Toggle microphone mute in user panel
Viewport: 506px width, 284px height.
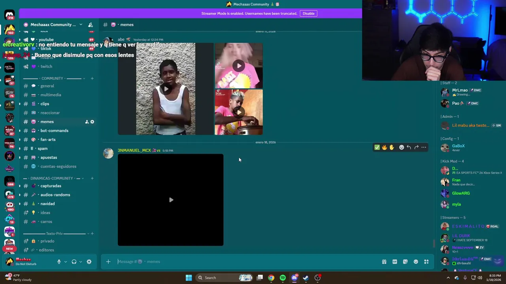(59, 262)
